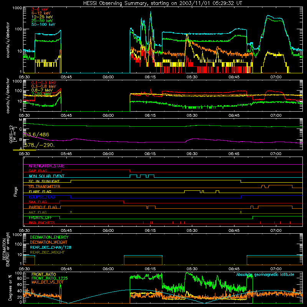Select the cyan REAR_DEC_CHAN/128 label
307x307 pixels.
51,248
